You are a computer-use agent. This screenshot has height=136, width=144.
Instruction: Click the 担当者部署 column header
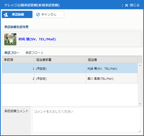tap(60, 60)
